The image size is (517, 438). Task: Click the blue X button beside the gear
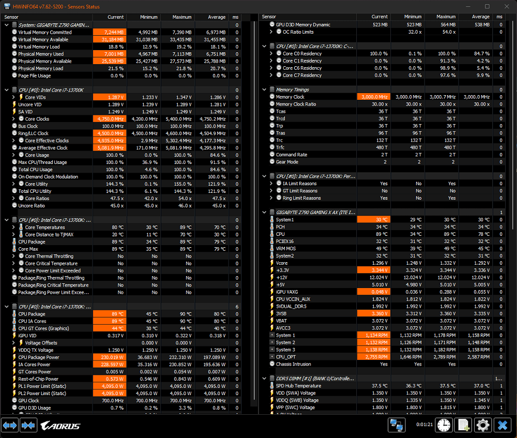click(x=503, y=425)
